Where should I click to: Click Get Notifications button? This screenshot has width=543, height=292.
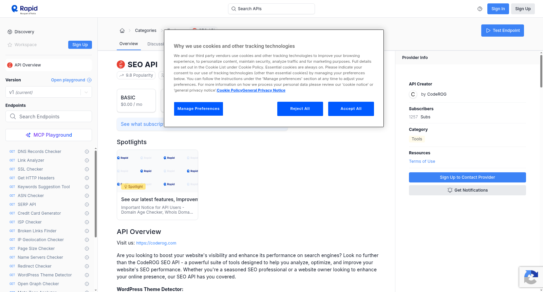[x=467, y=190]
